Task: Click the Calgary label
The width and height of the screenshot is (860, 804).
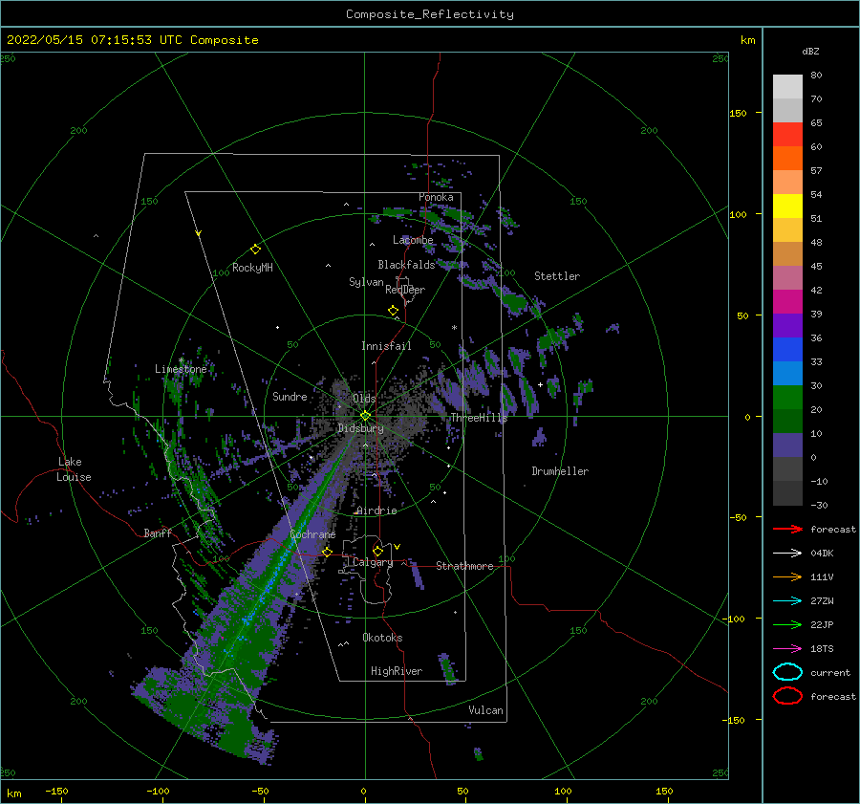Action: click(373, 562)
